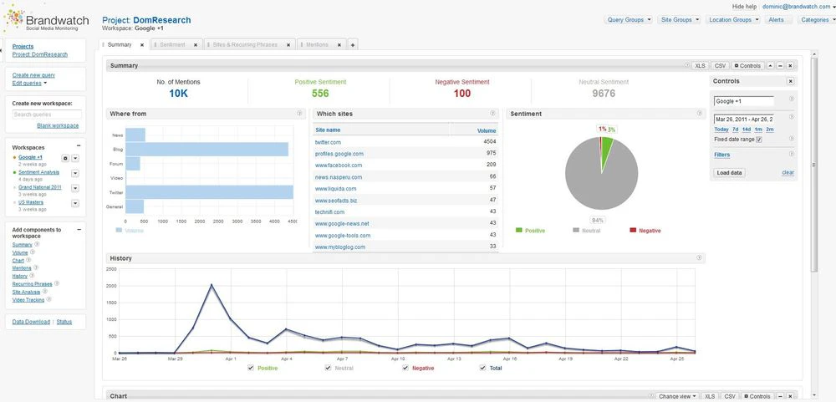Image resolution: width=836 pixels, height=402 pixels.
Task: Close the Sites & Recurring Phrases tab
Action: click(288, 45)
